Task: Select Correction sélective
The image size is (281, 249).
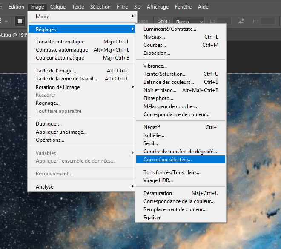Action: click(181, 160)
